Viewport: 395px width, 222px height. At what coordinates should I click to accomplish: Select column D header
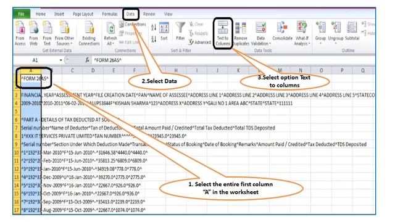click(x=93, y=70)
